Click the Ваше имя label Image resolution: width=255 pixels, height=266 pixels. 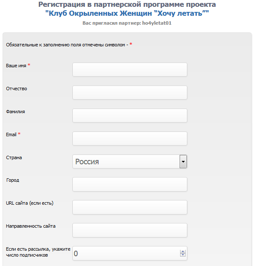click(x=16, y=66)
